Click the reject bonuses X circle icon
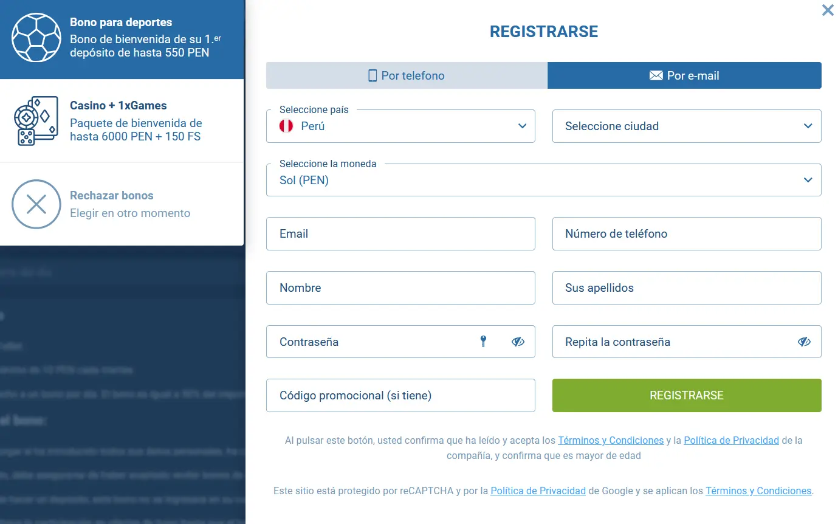The height and width of the screenshot is (524, 838). click(36, 204)
